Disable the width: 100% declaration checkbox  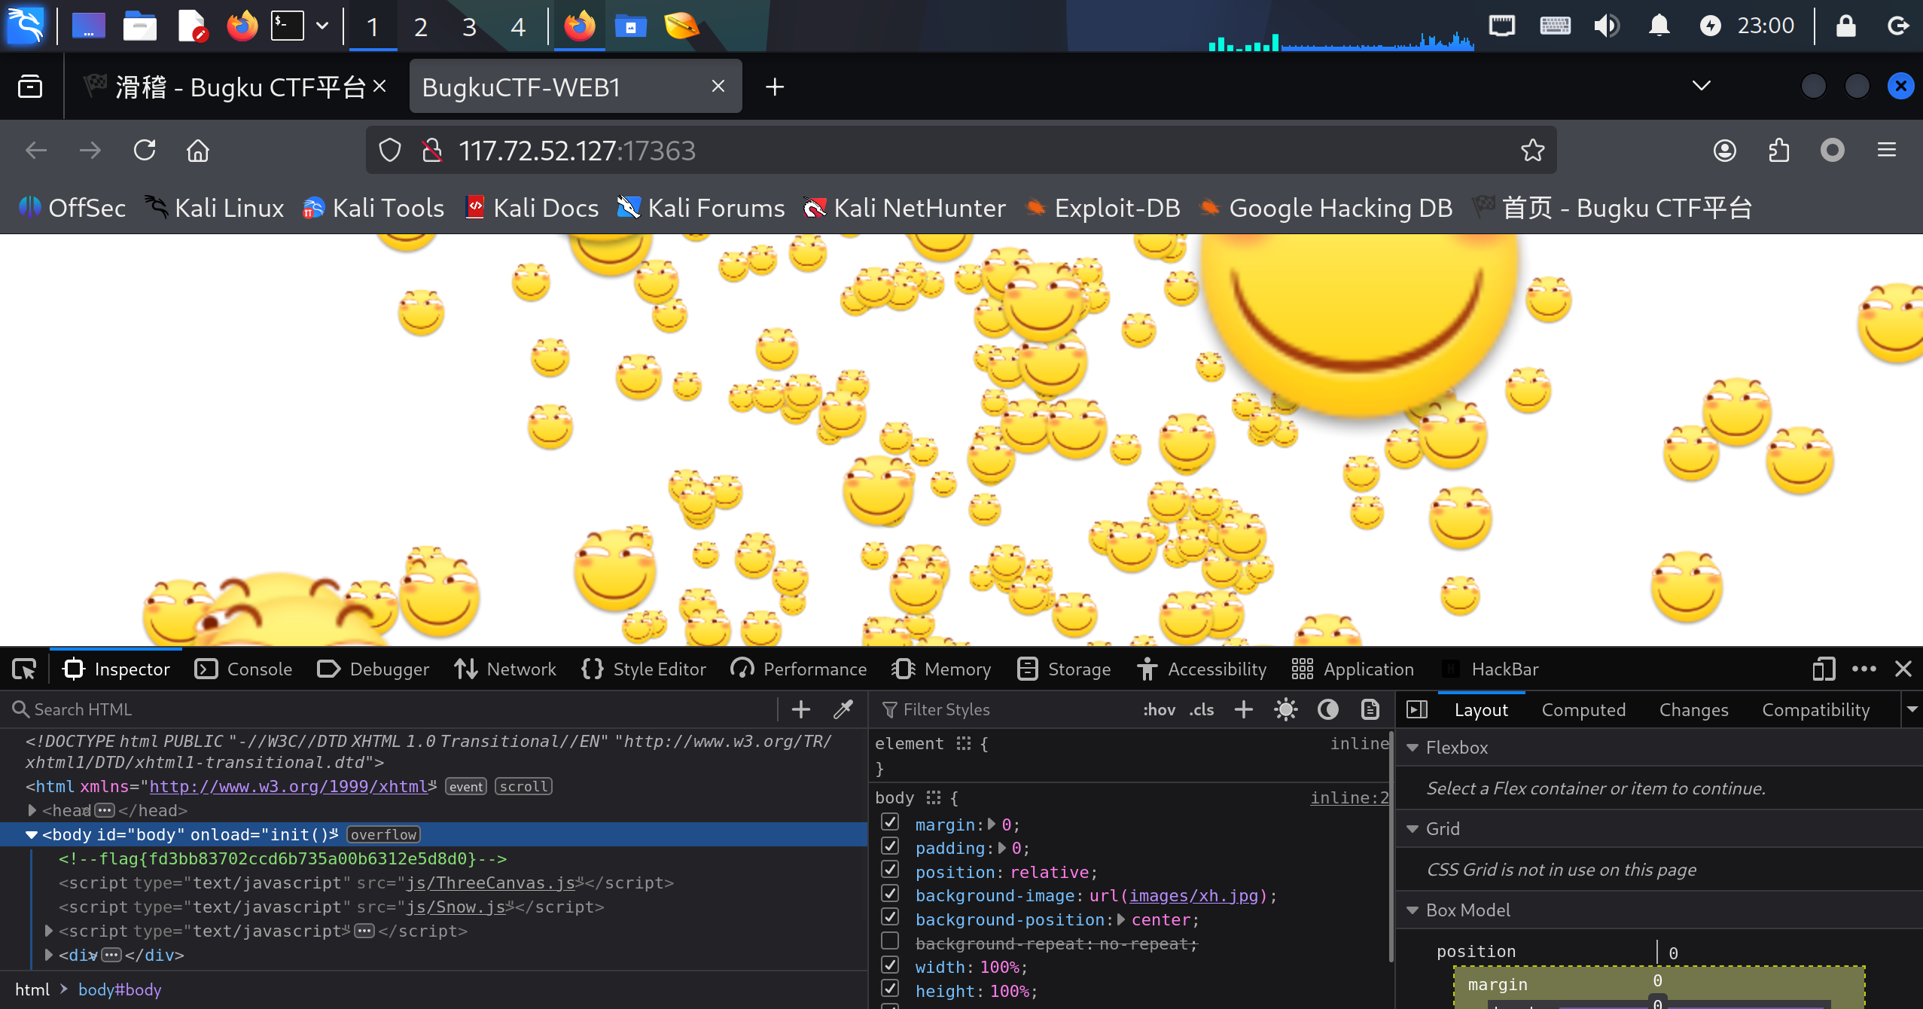pos(890,965)
